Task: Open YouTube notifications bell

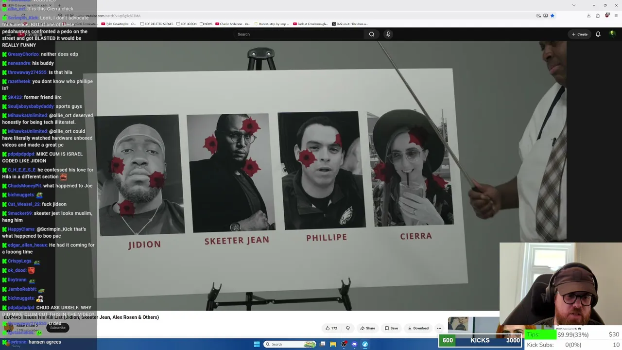Action: tap(598, 34)
